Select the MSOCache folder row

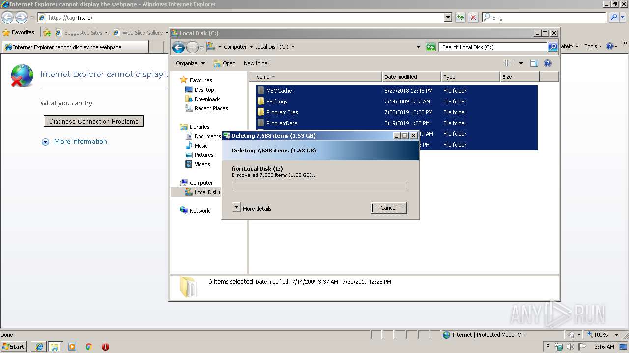coord(397,91)
